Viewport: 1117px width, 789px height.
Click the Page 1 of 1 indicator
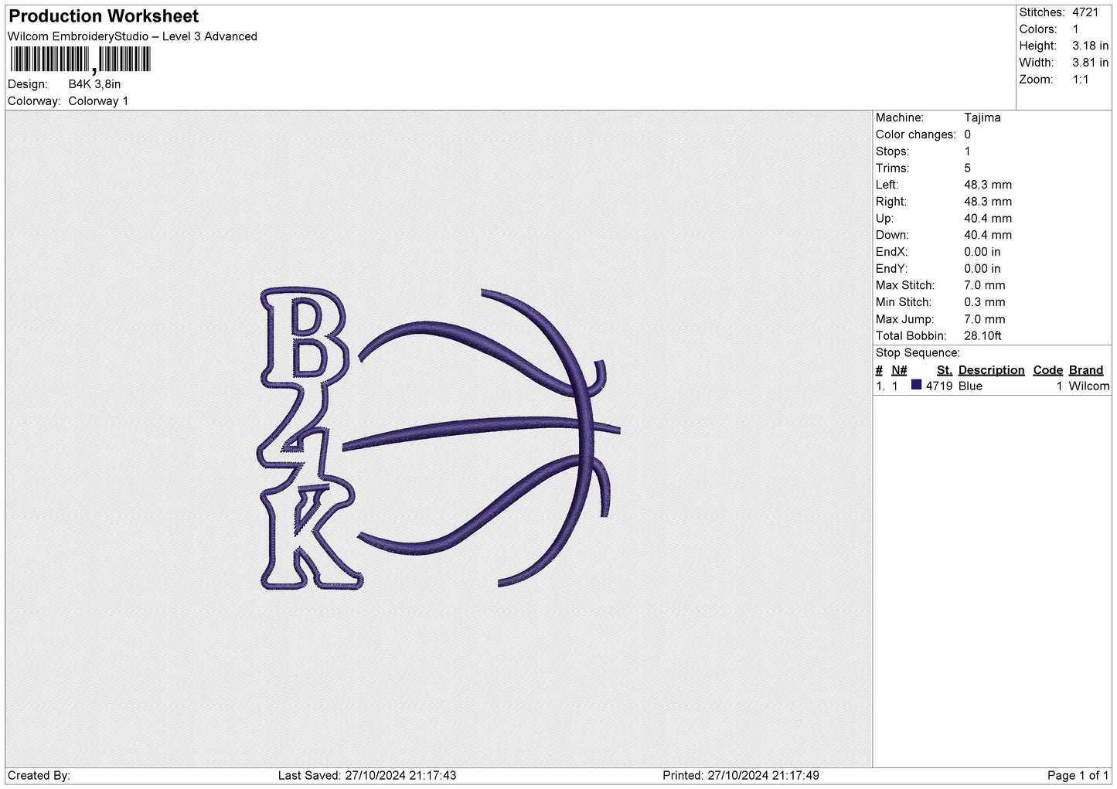(x=1078, y=776)
